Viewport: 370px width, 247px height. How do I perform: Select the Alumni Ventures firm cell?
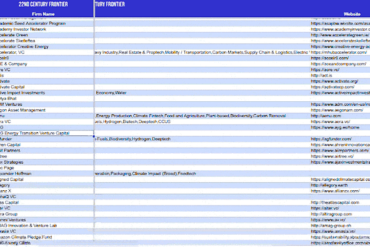click(x=47, y=220)
